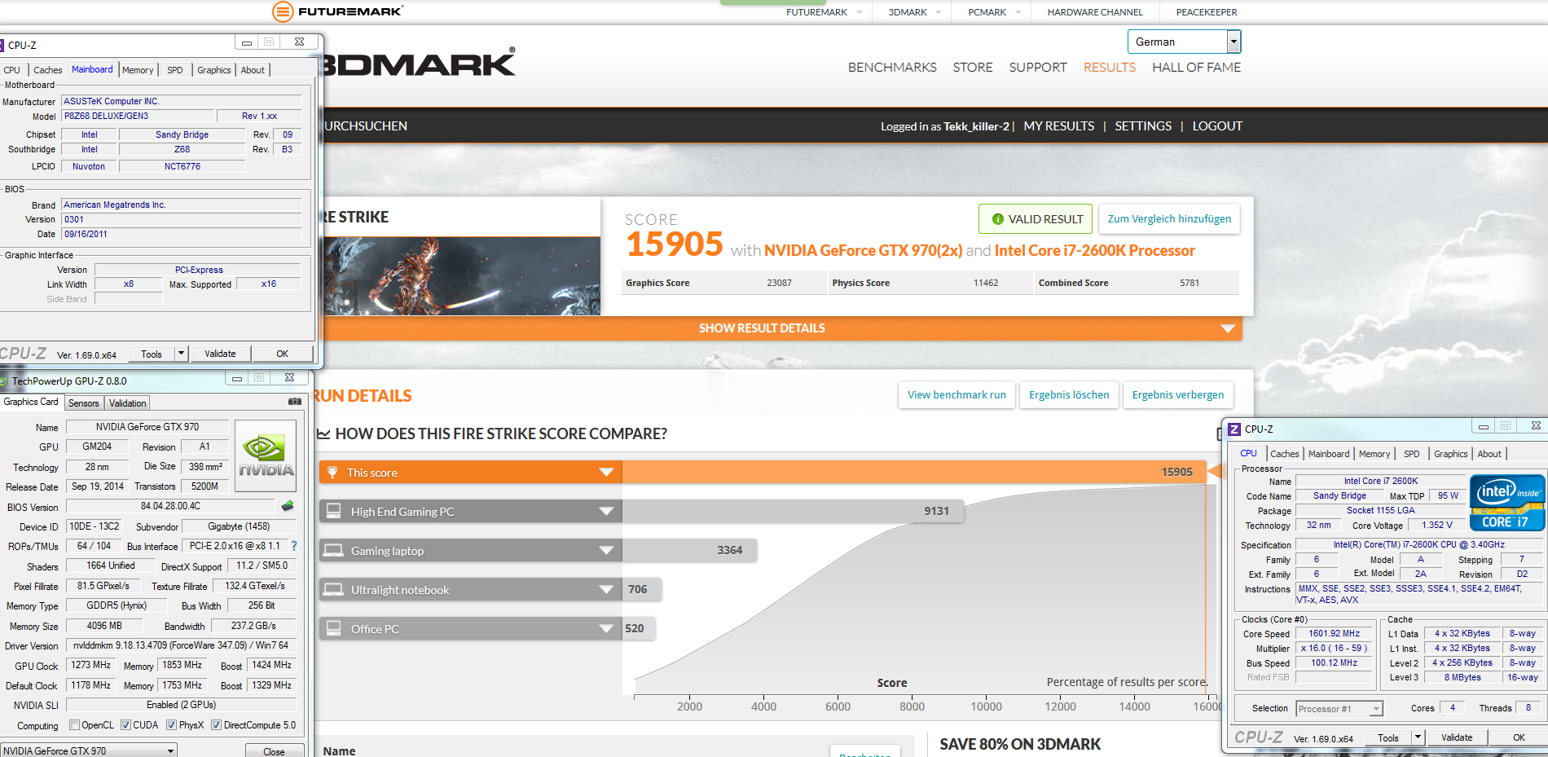The image size is (1548, 757).
Task: Switch to Caches tab in mainboard CPU-Z
Action: (x=47, y=70)
